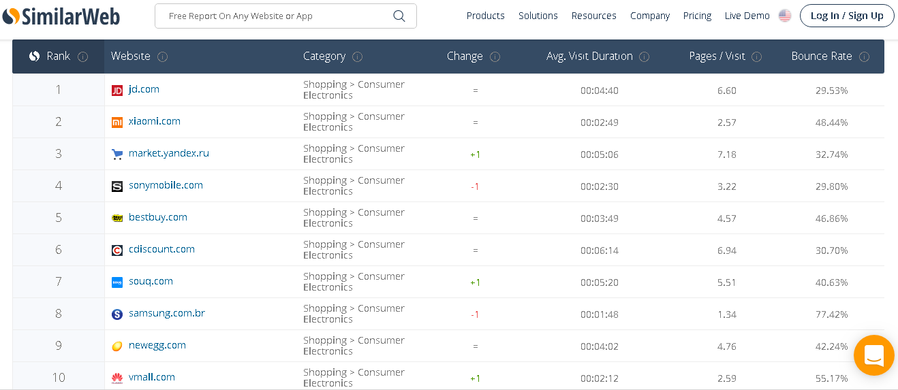The height and width of the screenshot is (390, 898).
Task: Select the 2.57 pages value for xiaomi.com
Action: [727, 123]
